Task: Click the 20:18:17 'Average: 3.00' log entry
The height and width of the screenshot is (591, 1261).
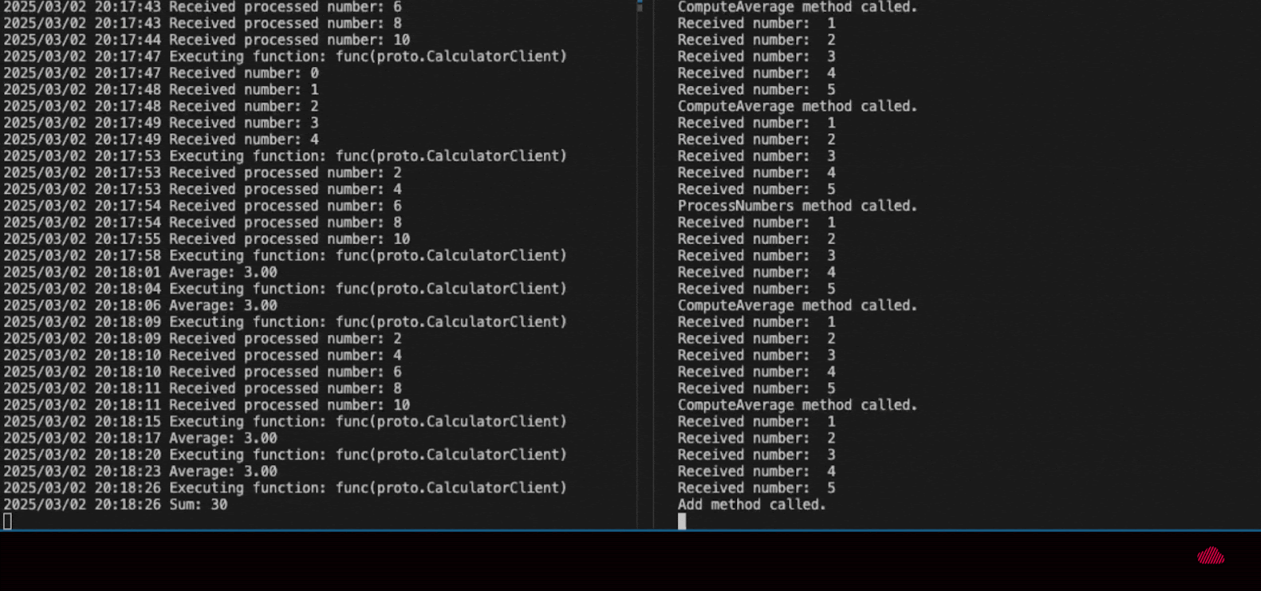Action: [x=140, y=438]
